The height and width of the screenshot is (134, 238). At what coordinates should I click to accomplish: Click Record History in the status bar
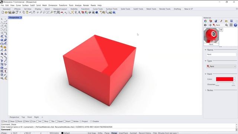coord(145,133)
